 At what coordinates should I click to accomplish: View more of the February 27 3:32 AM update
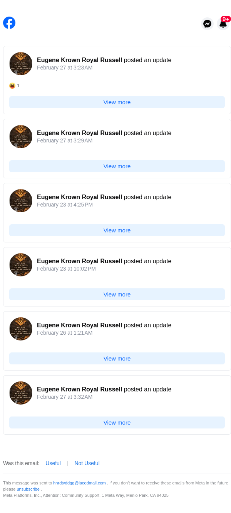(x=117, y=423)
